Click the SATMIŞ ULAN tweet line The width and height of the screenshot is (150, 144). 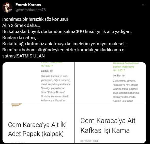pos(23,56)
